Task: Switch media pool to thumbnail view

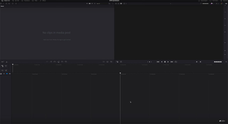Action: pyautogui.click(x=90, y=3)
